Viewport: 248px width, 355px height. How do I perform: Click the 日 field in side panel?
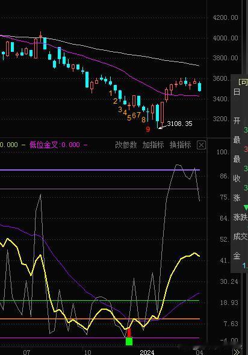click(237, 92)
